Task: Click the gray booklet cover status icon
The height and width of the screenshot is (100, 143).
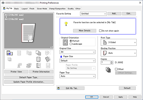Action: (48, 59)
